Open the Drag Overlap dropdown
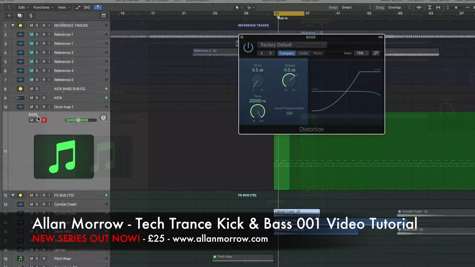The height and width of the screenshot is (267, 475). (399, 7)
